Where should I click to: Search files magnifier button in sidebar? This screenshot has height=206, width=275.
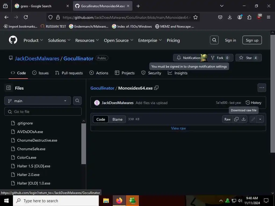tap(77, 101)
